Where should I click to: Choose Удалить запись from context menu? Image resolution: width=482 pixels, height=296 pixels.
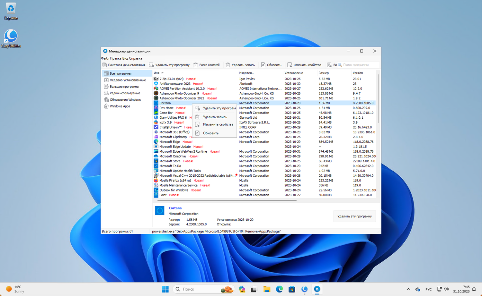(215, 117)
